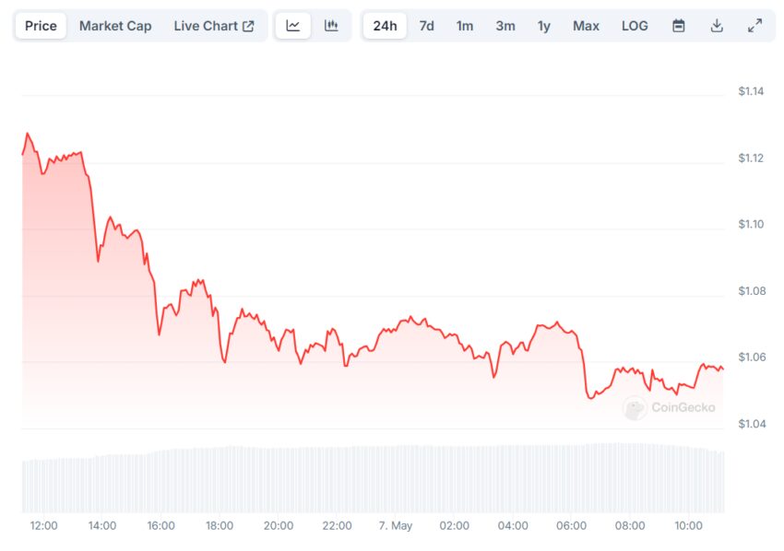This screenshot has height=551, width=784.
Task: Select the 1m time range
Action: [x=465, y=26]
